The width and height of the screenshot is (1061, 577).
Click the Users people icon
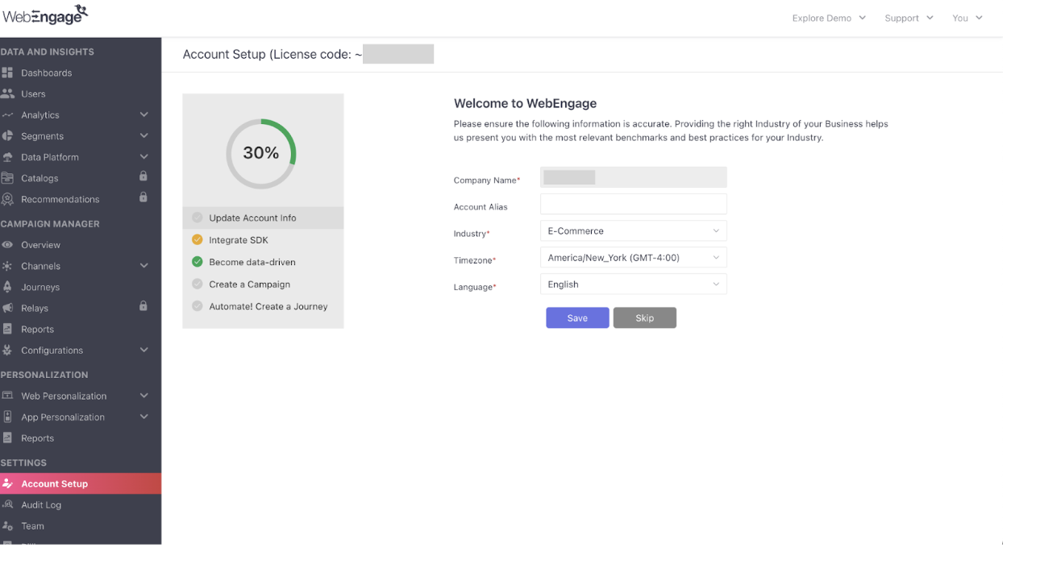pos(7,93)
